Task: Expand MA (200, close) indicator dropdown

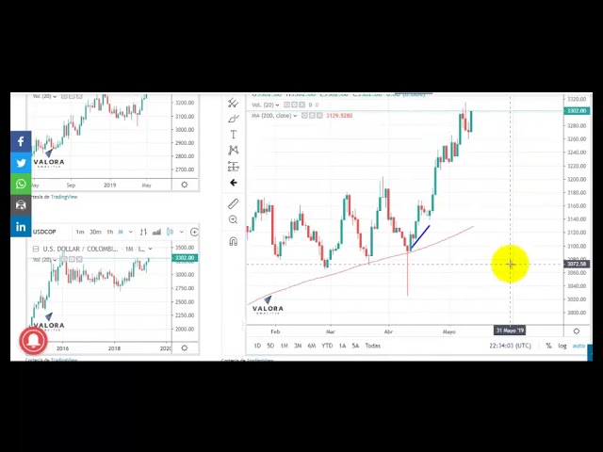Action: click(x=295, y=116)
